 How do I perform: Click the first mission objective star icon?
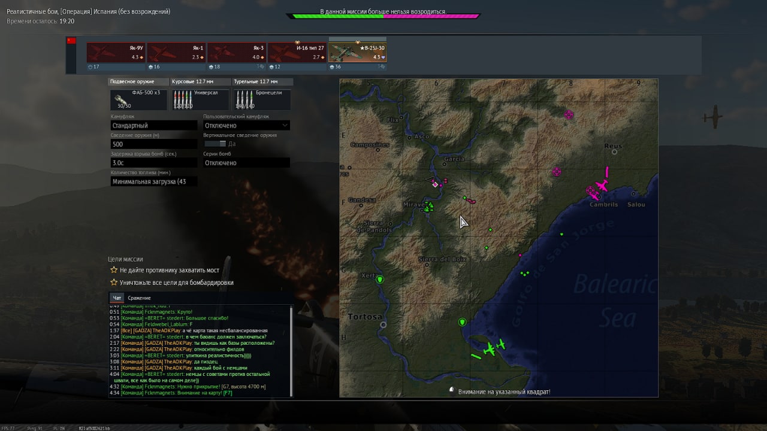tap(113, 271)
